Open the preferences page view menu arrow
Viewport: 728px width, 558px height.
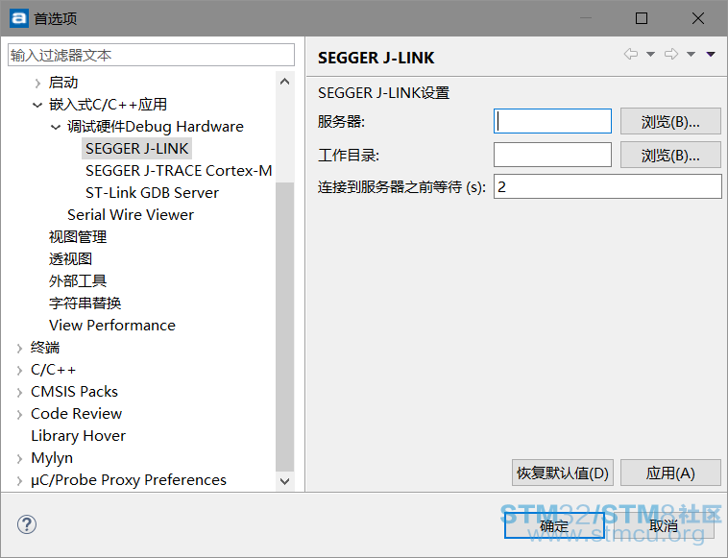[x=711, y=55]
